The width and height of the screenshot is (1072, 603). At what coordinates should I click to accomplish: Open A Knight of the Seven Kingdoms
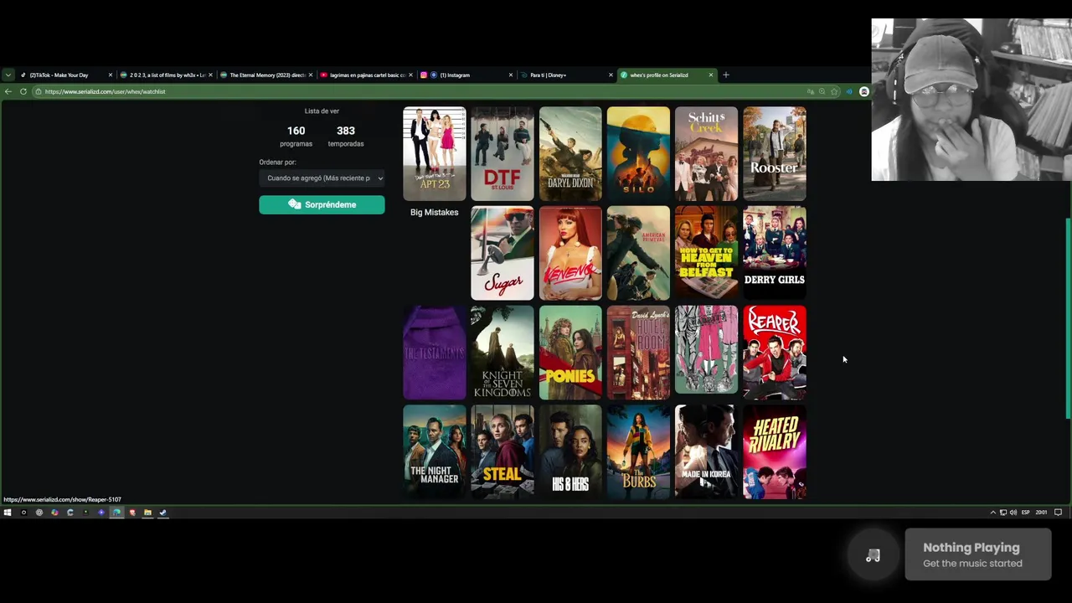click(502, 353)
